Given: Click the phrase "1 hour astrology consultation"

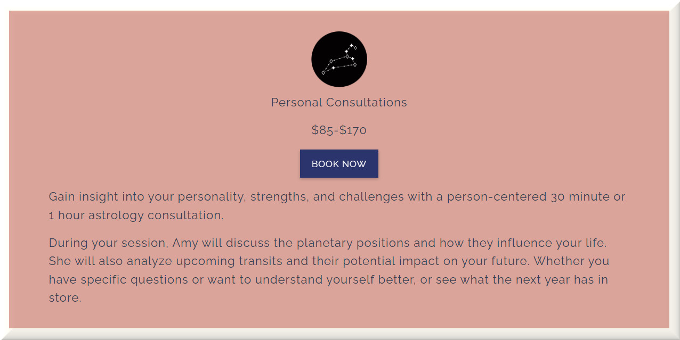Looking at the screenshot, I should click(135, 215).
